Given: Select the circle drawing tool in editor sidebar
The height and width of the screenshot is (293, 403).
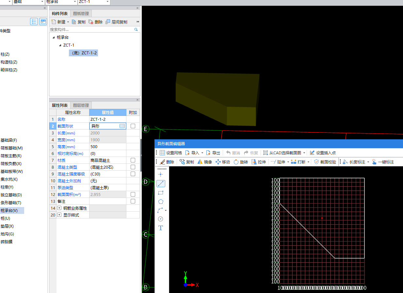Looking at the screenshot, I should point(160,219).
